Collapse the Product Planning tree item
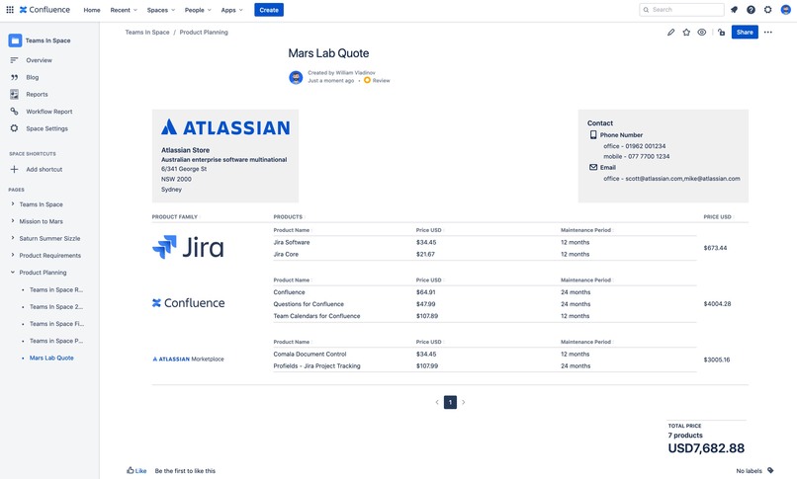797x479 pixels. coord(13,273)
